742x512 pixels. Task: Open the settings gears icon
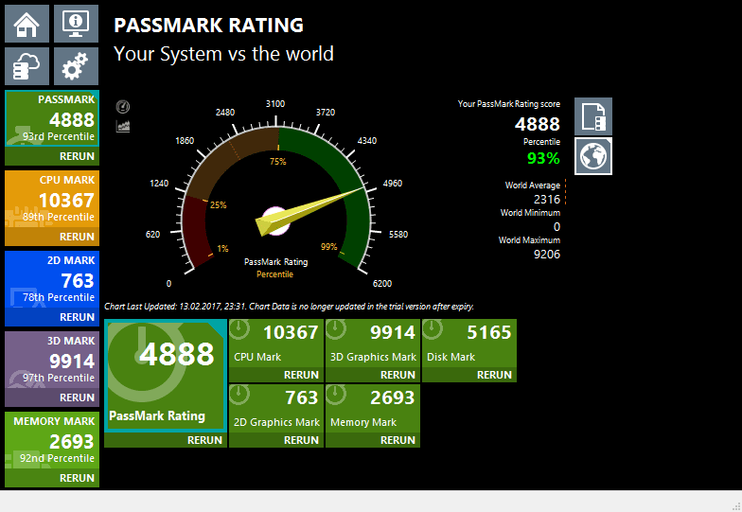pos(76,66)
